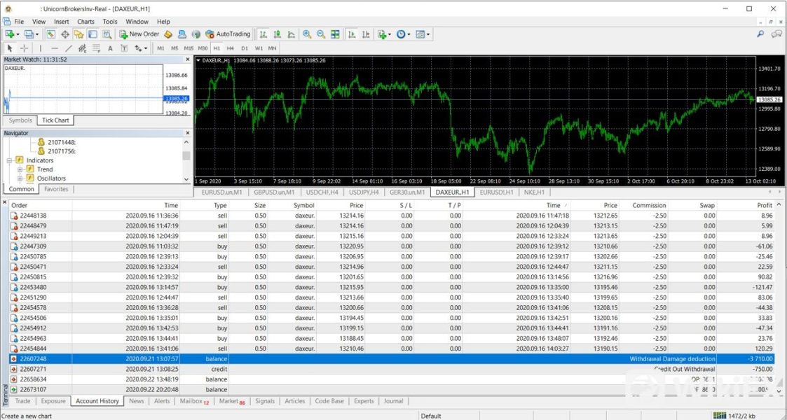The width and height of the screenshot is (787, 420).
Task: Switch chart to Candlesticks icon
Action: click(277, 34)
